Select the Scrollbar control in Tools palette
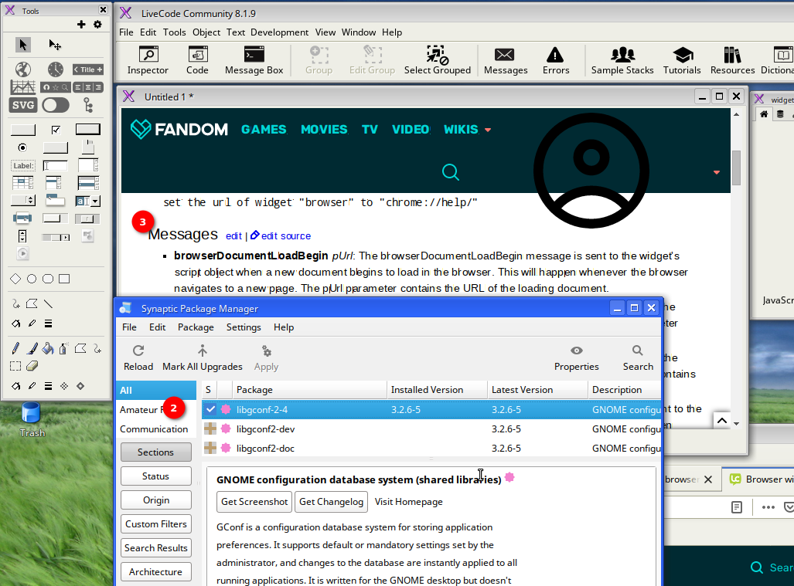The image size is (794, 586). tap(56, 237)
